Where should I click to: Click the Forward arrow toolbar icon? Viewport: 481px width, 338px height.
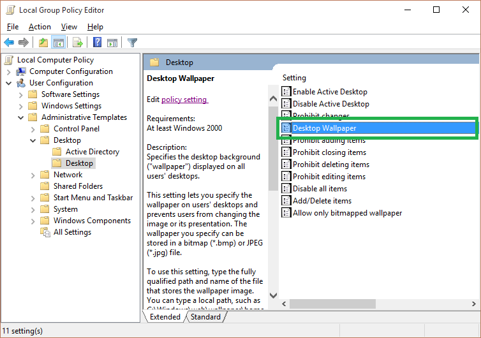pyautogui.click(x=24, y=42)
